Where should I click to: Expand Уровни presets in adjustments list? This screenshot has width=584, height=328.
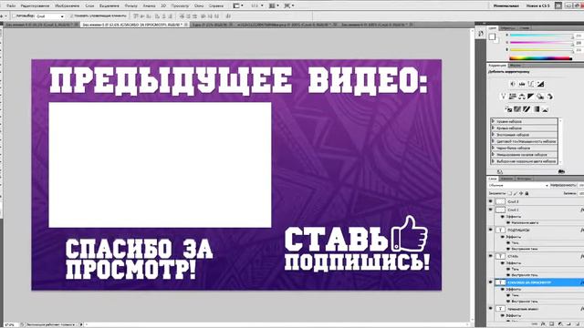point(493,121)
